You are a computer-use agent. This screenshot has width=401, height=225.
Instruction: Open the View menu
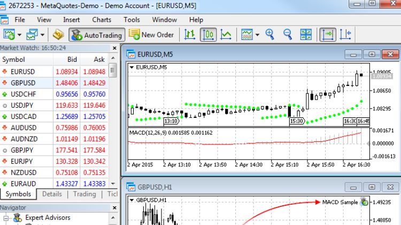click(44, 20)
